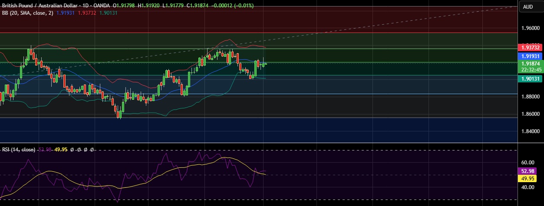Viewport: 544px width, 206px height.
Task: Open the BB (20, SMA, close, 2) indicator legend
Action: (x=28, y=13)
